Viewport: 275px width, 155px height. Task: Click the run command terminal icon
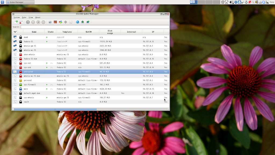click(x=71, y=22)
